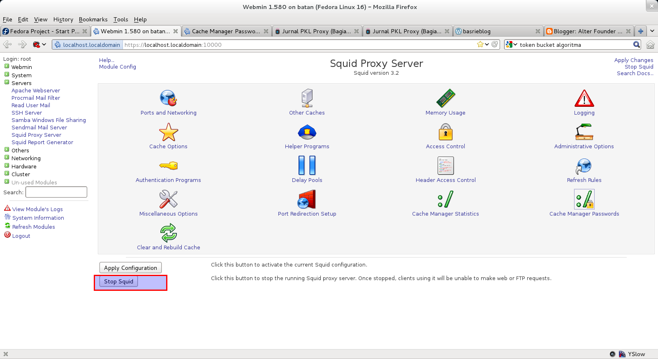
Task: Click the YSlow status bar icon
Action: tap(622, 354)
